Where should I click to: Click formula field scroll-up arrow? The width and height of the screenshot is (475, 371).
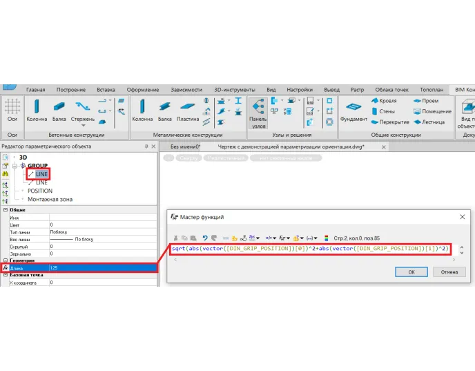tap(462, 247)
